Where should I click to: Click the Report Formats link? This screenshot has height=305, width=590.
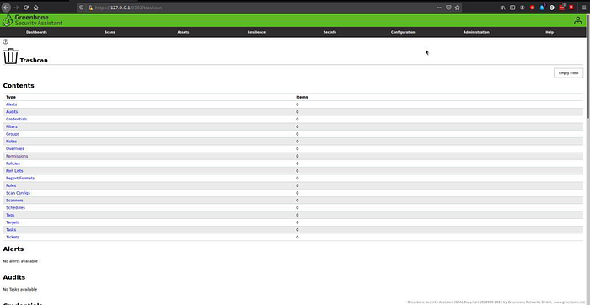tap(20, 179)
